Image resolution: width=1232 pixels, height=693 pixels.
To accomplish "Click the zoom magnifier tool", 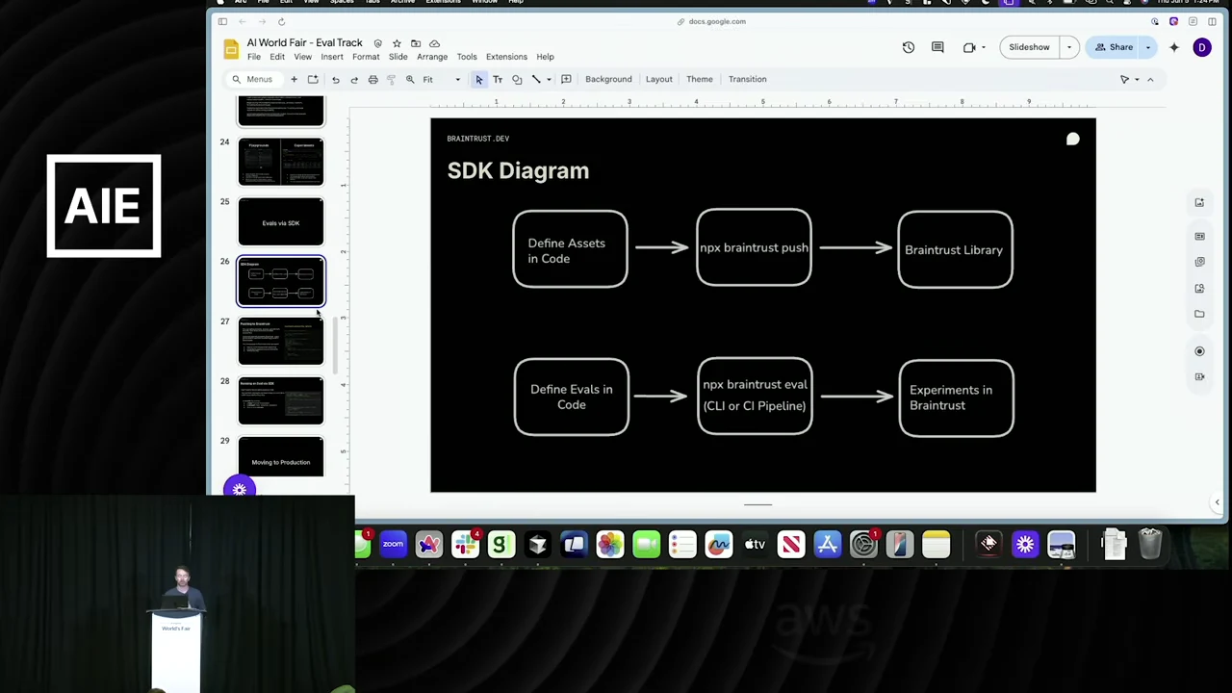I will 410,79.
